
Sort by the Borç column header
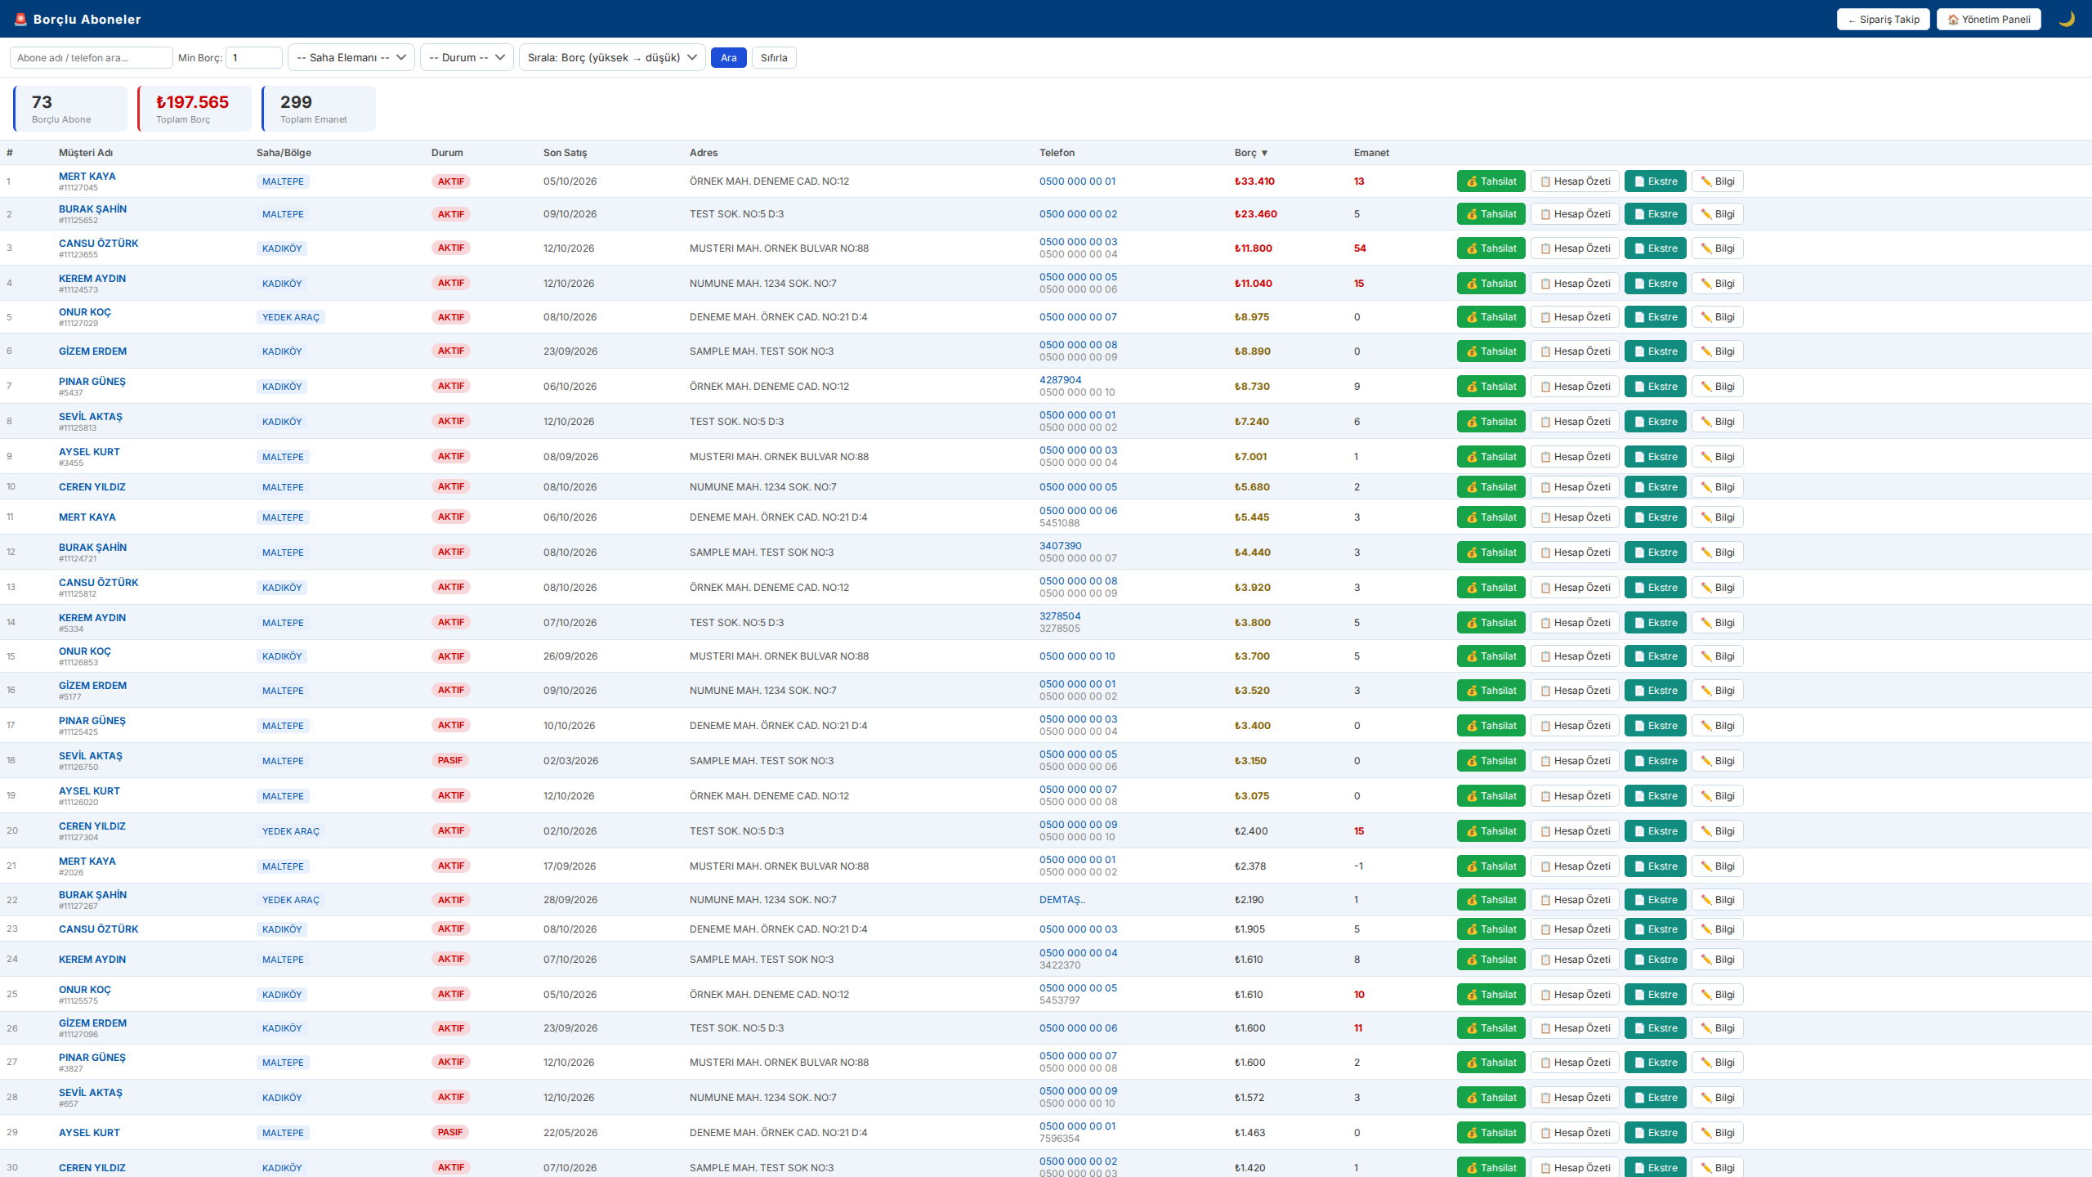point(1250,153)
